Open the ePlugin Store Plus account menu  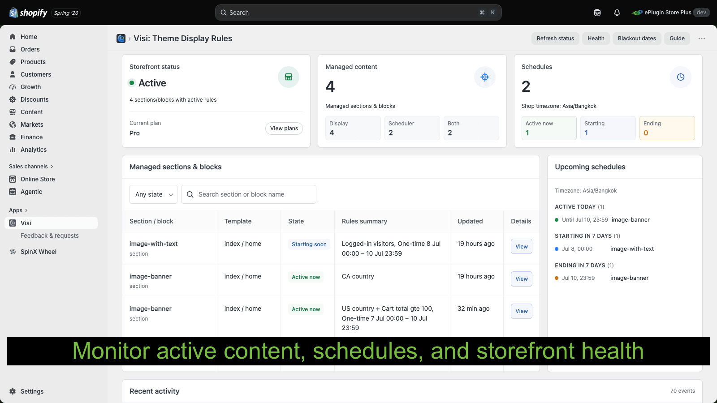(x=670, y=13)
